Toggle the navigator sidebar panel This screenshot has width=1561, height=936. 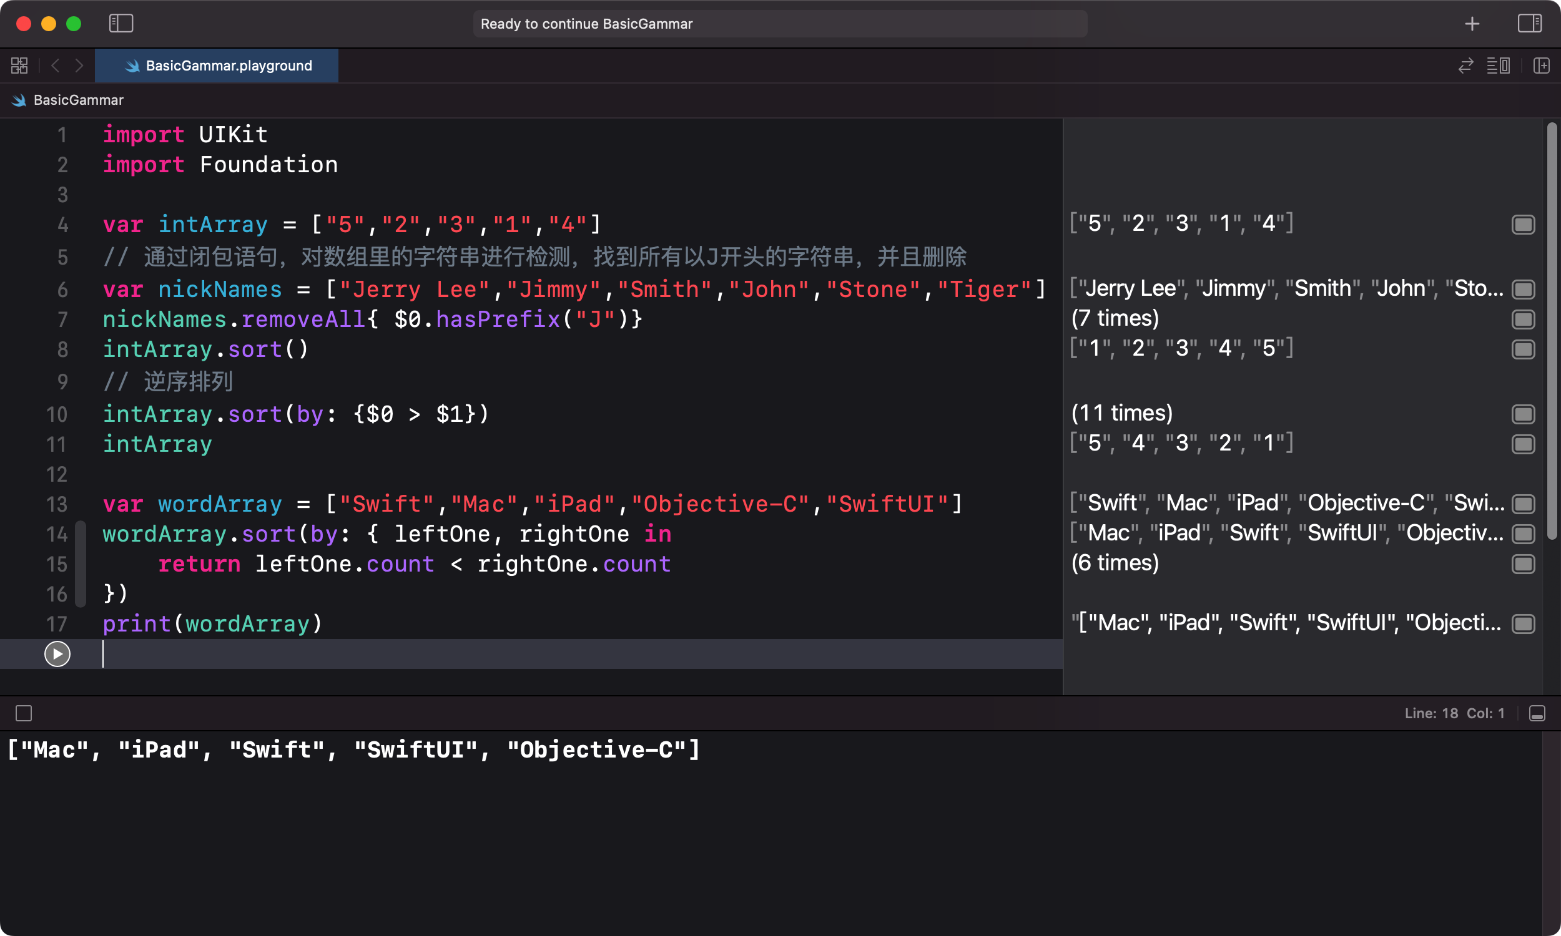121,23
